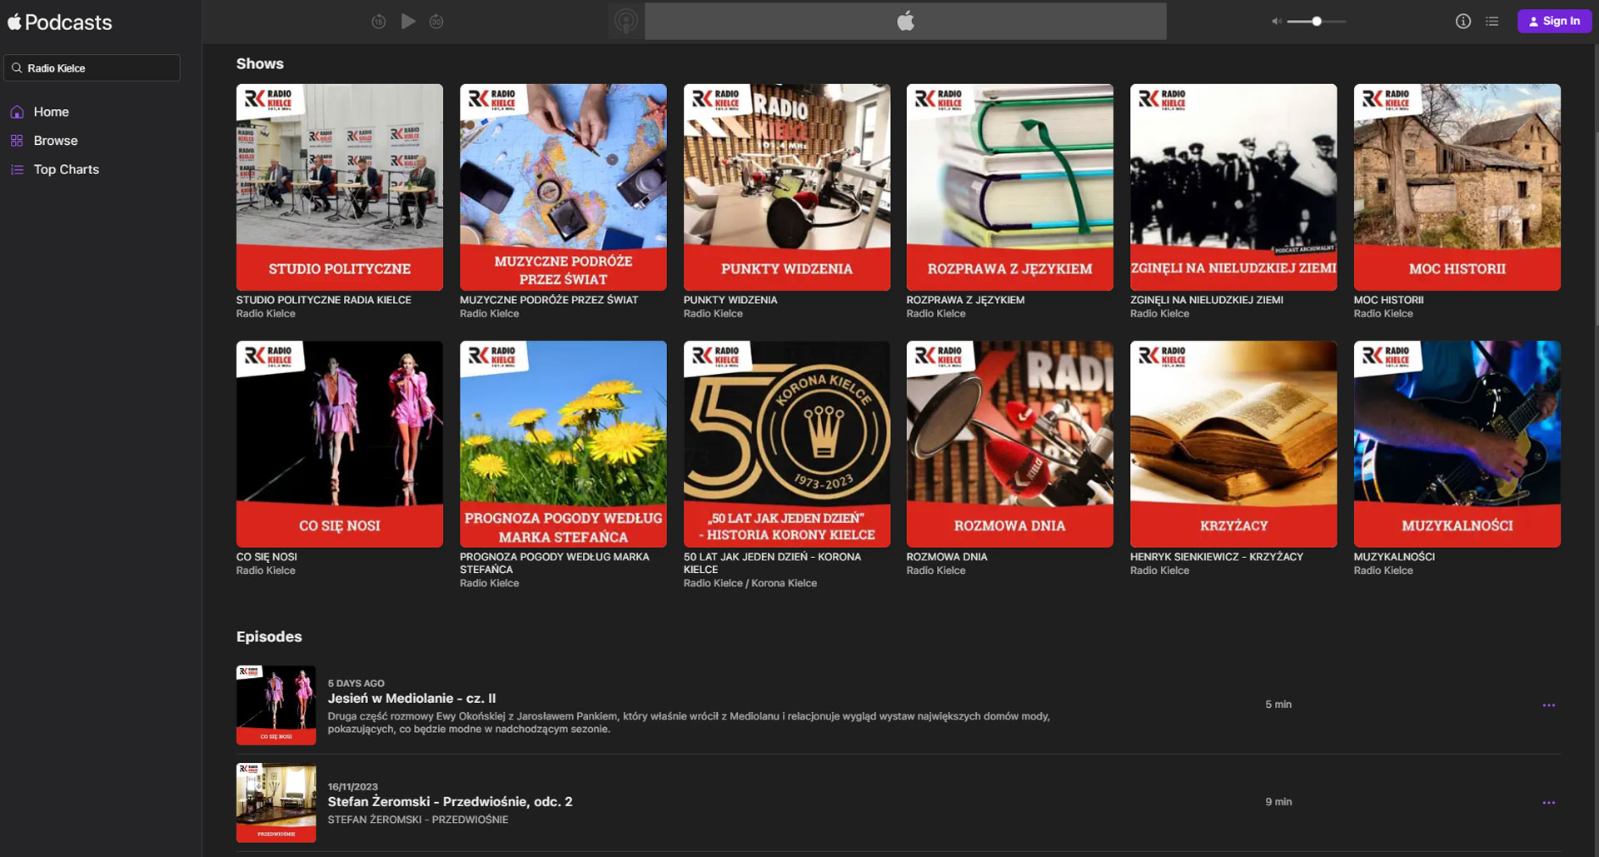Click HENRYK SIENKIEWICZ - KRZYŻACY title link

(x=1217, y=556)
